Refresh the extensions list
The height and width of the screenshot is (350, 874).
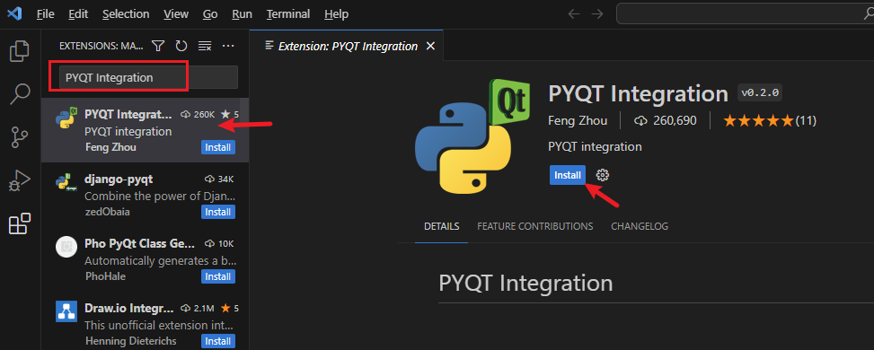pyautogui.click(x=181, y=46)
